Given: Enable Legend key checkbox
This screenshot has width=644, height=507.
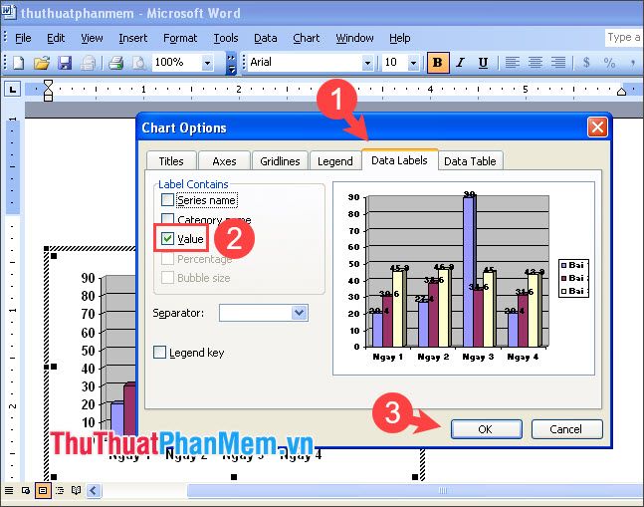Looking at the screenshot, I should click(x=160, y=352).
